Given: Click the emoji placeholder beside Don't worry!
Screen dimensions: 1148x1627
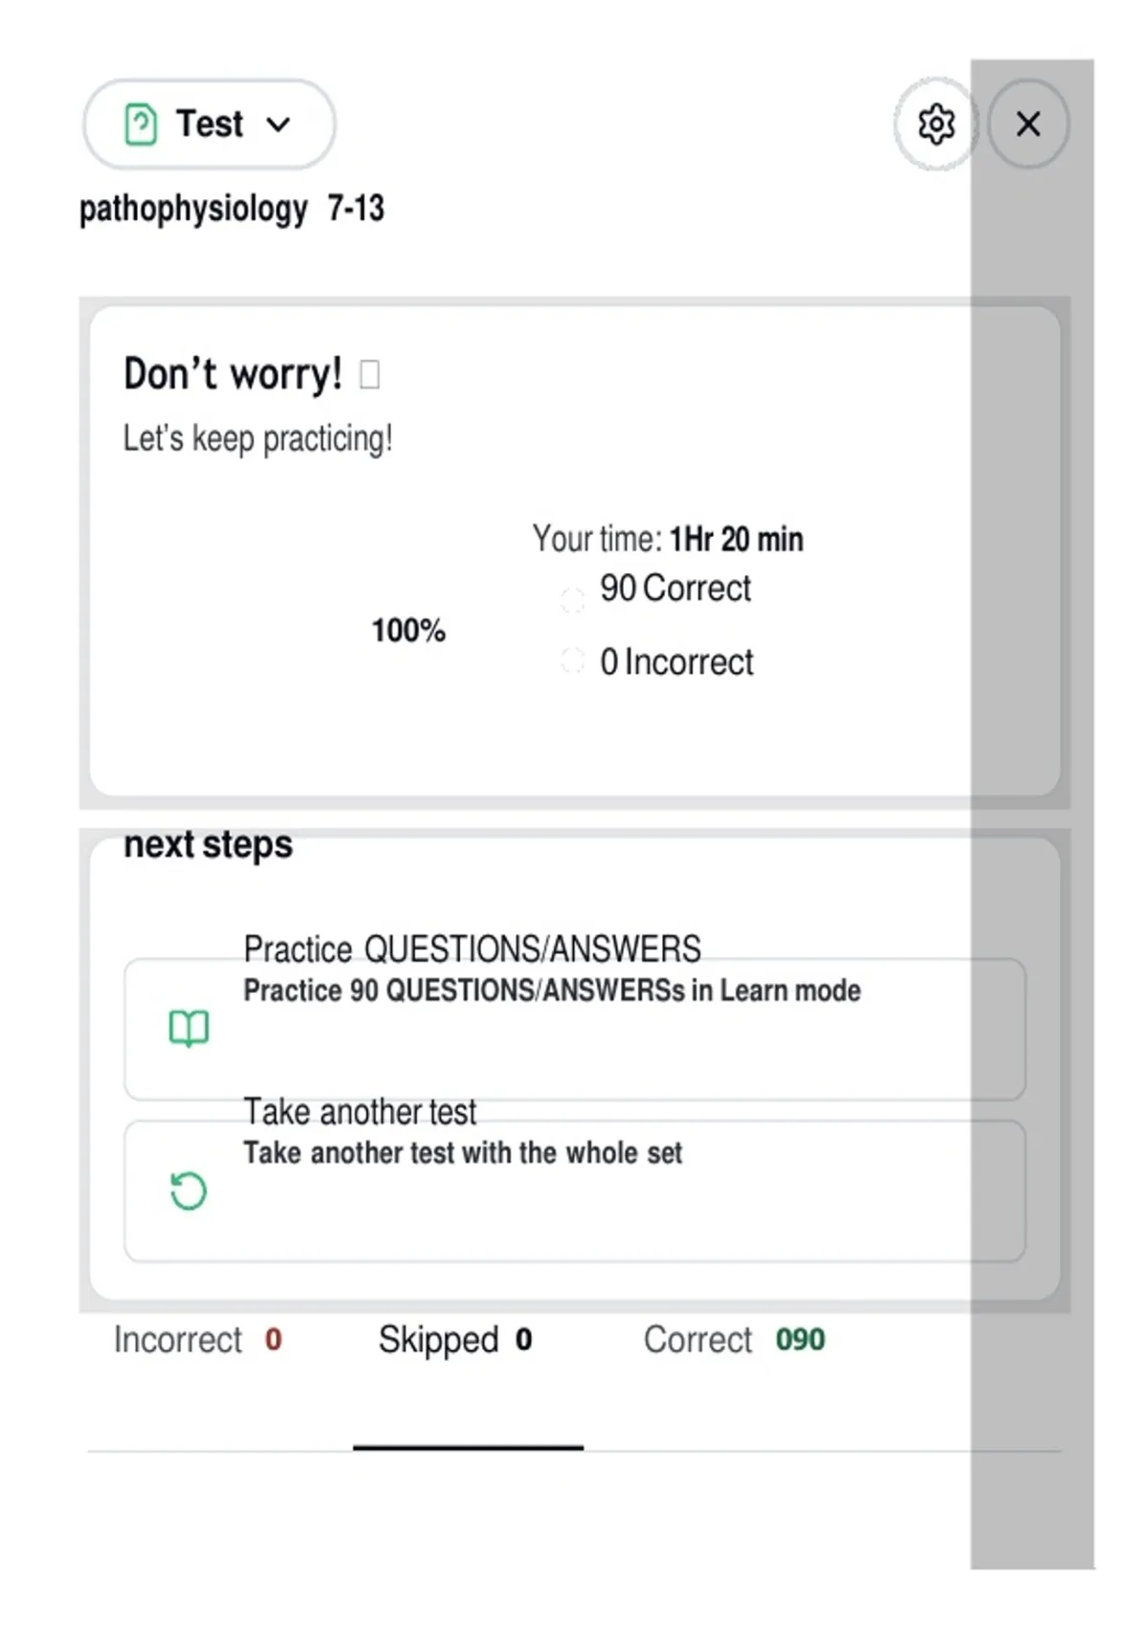Looking at the screenshot, I should [369, 374].
